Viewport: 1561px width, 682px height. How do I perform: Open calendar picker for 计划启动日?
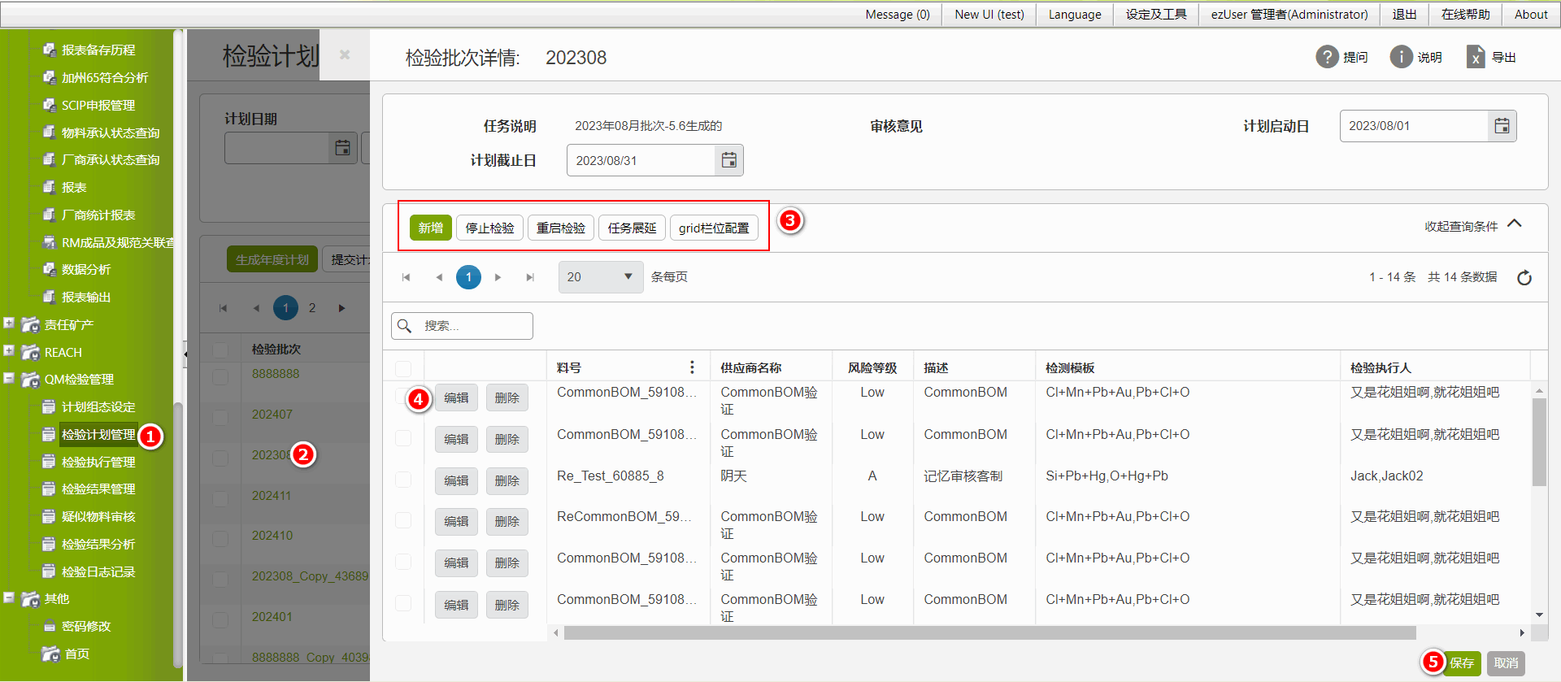(1502, 126)
